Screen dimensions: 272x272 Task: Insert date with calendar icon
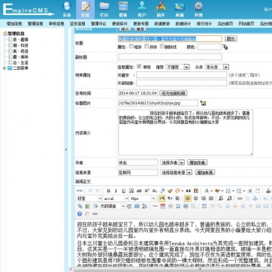pyautogui.click(x=163, y=207)
